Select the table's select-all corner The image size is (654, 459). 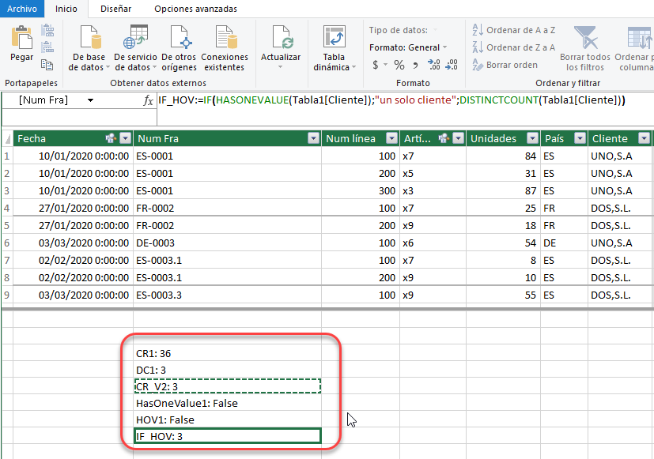point(7,138)
